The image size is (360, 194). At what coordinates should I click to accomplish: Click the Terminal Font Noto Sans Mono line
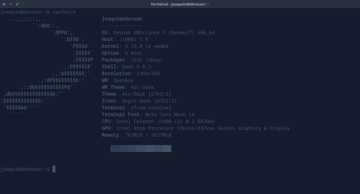click(148, 115)
